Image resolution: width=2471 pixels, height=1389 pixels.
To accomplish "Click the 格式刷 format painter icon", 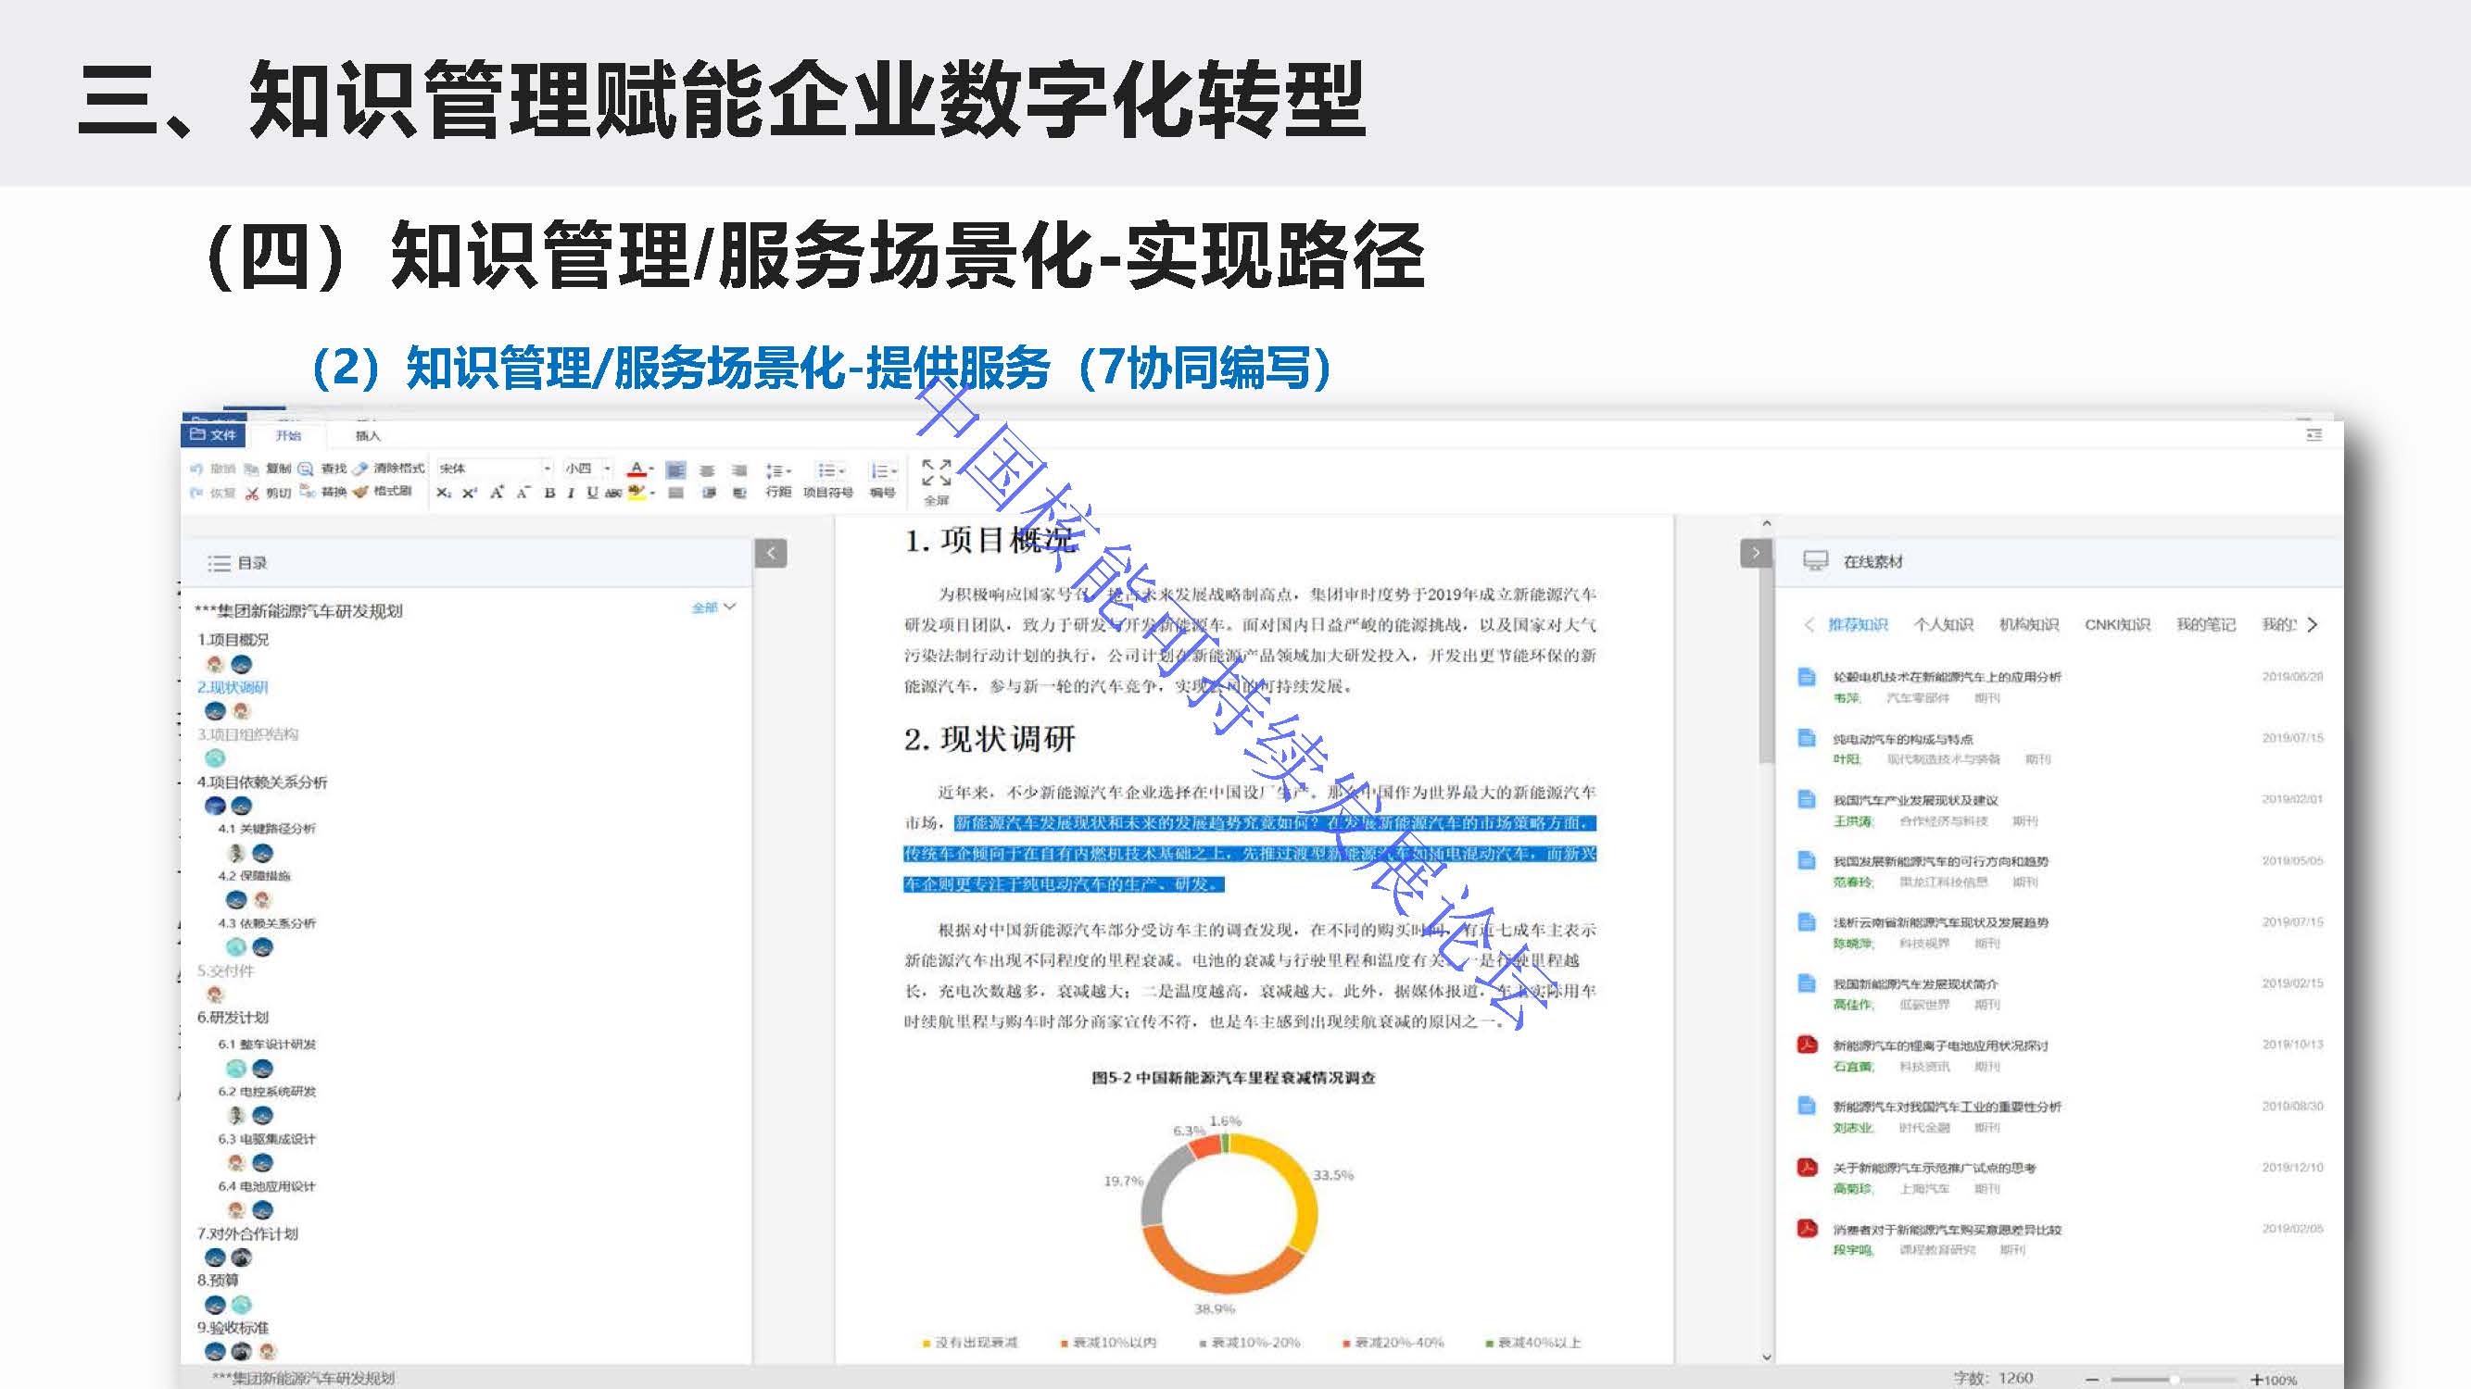I will (x=360, y=492).
